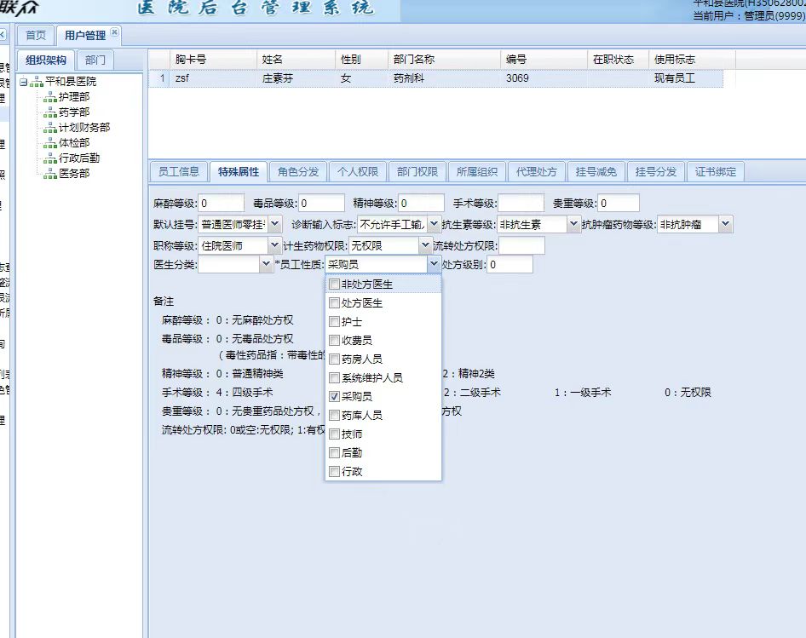Click the 毒品等级 input field
This screenshot has width=806, height=638.
(321, 203)
